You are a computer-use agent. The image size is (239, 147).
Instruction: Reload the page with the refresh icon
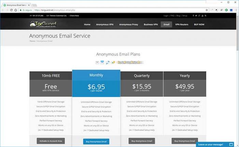click(11, 10)
